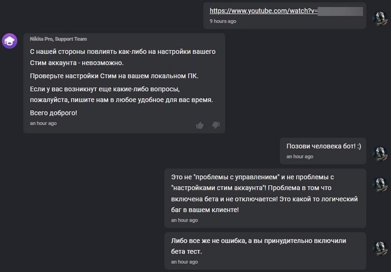
Task: Click the "Всего доброго!" closing line
Action: tap(54, 112)
